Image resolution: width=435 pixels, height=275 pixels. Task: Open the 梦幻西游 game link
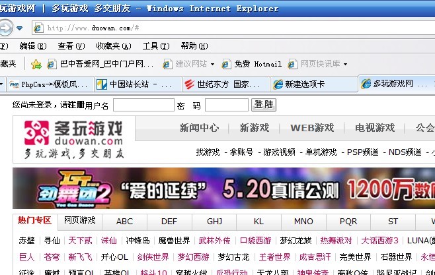coord(193,257)
